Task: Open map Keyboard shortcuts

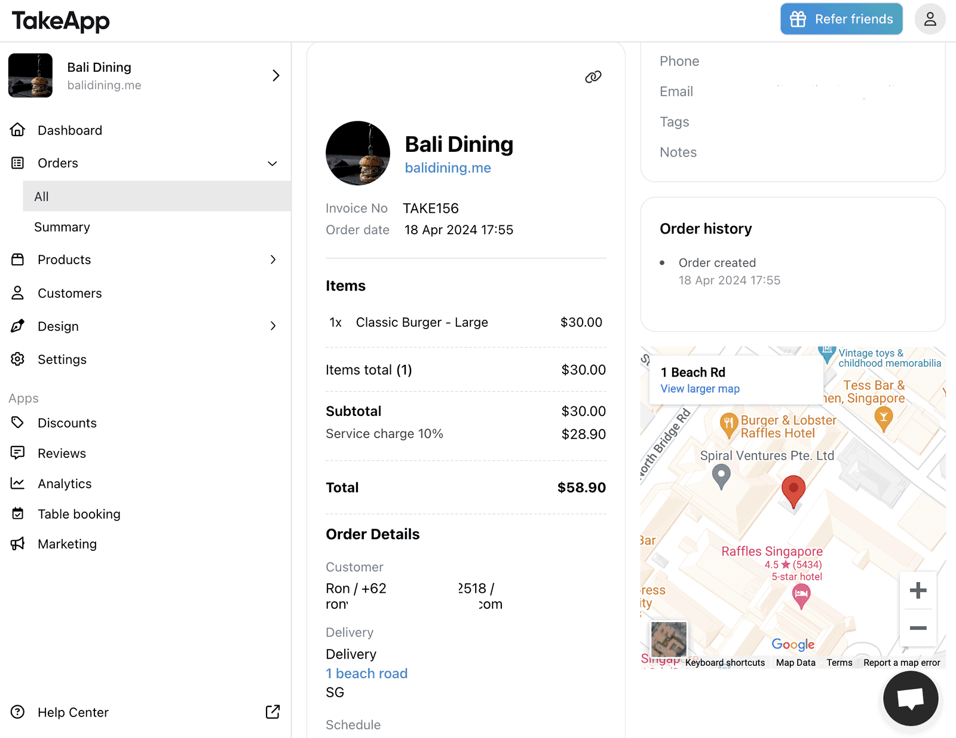Action: (725, 663)
